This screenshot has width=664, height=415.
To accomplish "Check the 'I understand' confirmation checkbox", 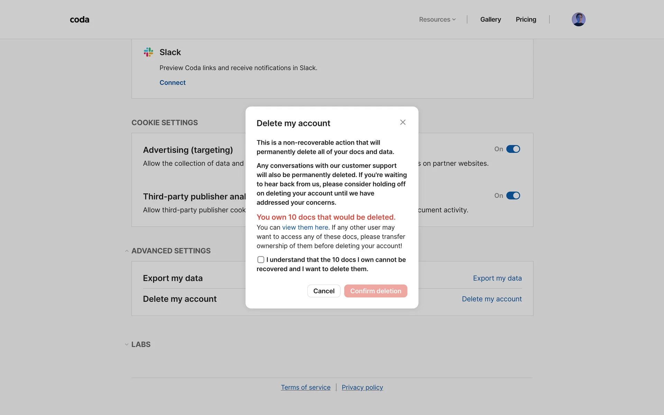I will tap(261, 260).
